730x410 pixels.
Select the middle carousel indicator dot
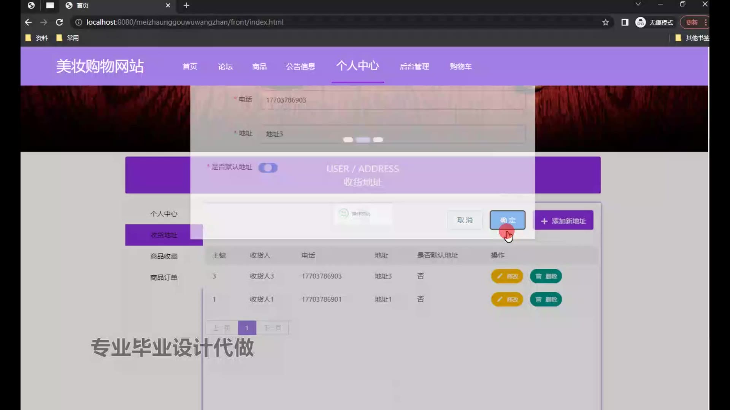point(363,140)
